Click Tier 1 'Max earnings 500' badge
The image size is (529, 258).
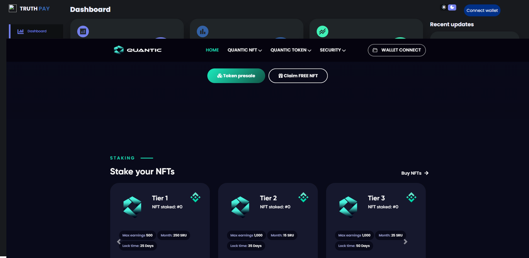click(x=138, y=235)
